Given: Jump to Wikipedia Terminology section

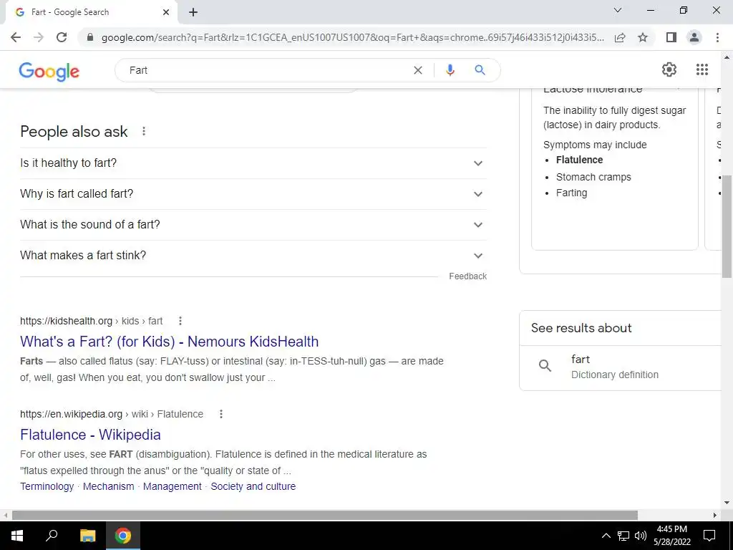Looking at the screenshot, I should click(x=47, y=486).
